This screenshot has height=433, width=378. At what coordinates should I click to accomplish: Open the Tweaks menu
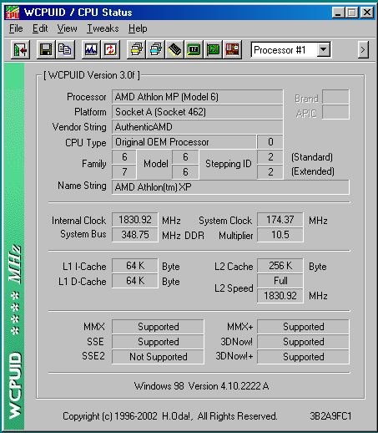103,28
